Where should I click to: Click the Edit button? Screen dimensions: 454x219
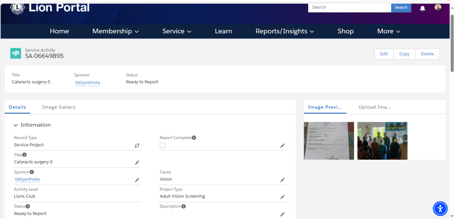pos(384,54)
